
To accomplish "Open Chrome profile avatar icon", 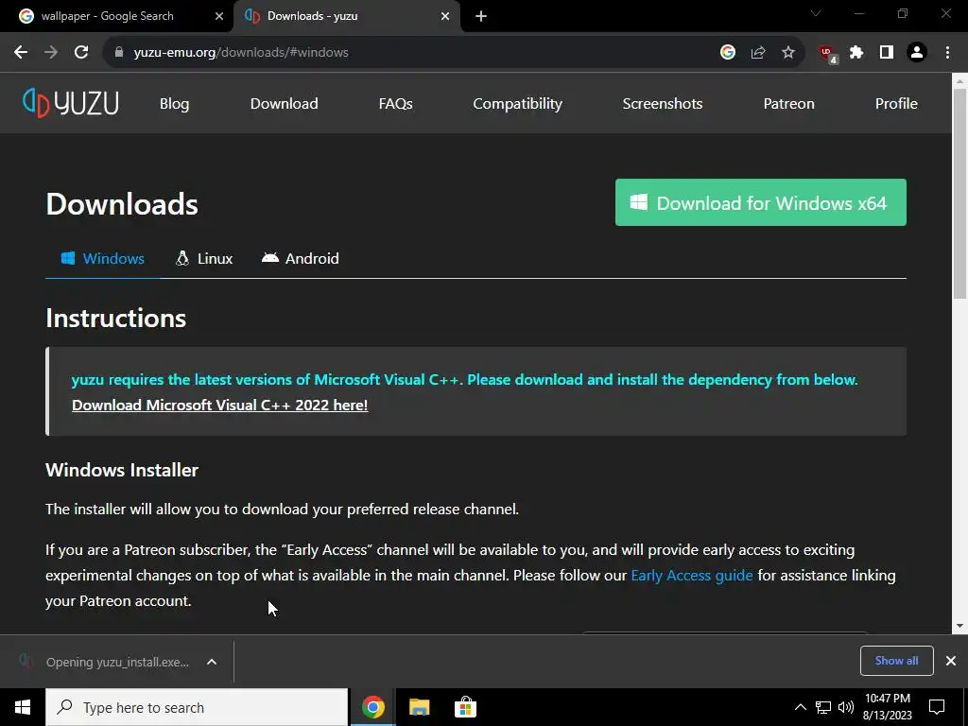I will coord(917,53).
